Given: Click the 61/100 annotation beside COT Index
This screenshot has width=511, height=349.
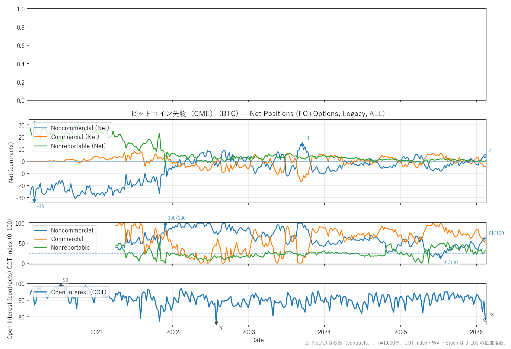Looking at the screenshot, I should pyautogui.click(x=496, y=233).
